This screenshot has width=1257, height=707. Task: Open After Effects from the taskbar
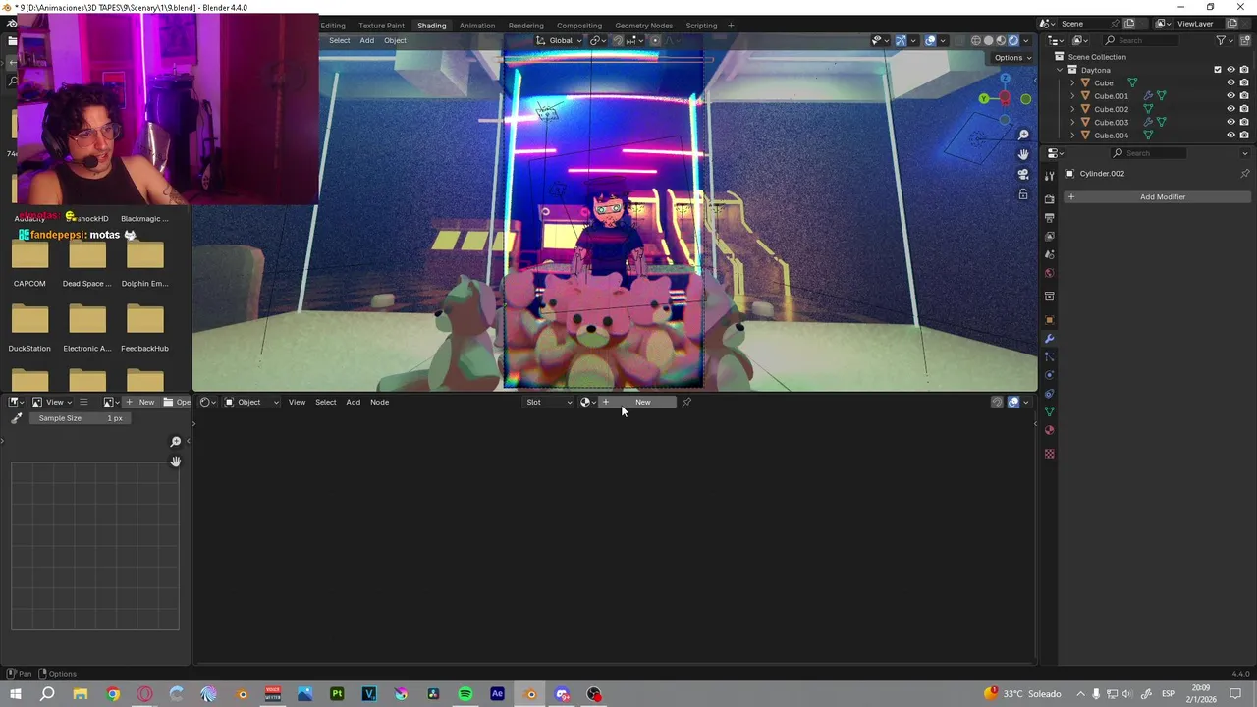[498, 694]
